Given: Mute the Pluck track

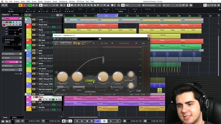Looking at the screenshot, I should (34, 30).
